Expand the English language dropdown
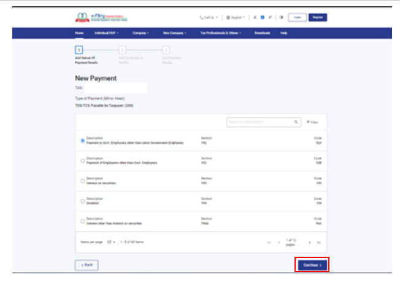The image size is (400, 285). pyautogui.click(x=236, y=18)
